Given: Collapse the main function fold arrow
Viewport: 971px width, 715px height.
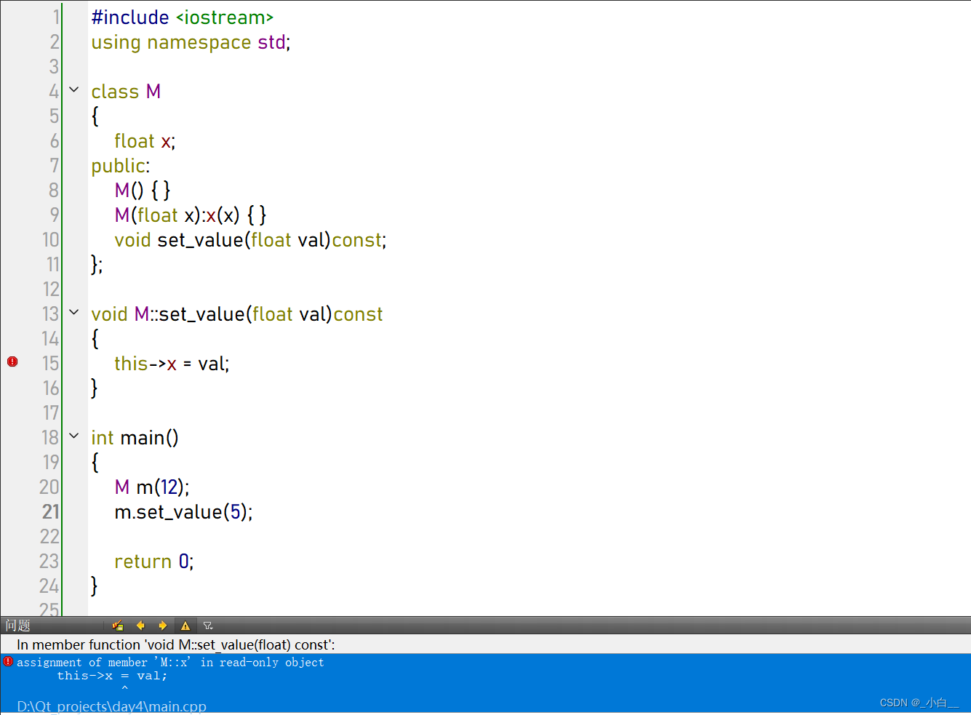Looking at the screenshot, I should [x=74, y=436].
